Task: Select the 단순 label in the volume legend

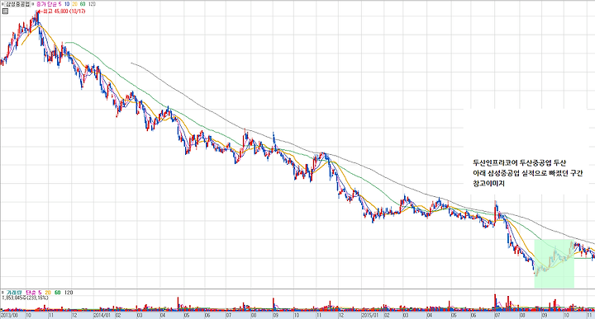Action: (31, 293)
